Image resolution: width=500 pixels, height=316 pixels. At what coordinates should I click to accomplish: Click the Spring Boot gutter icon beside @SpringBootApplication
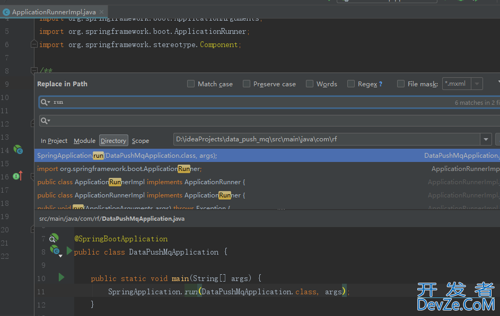(54, 238)
